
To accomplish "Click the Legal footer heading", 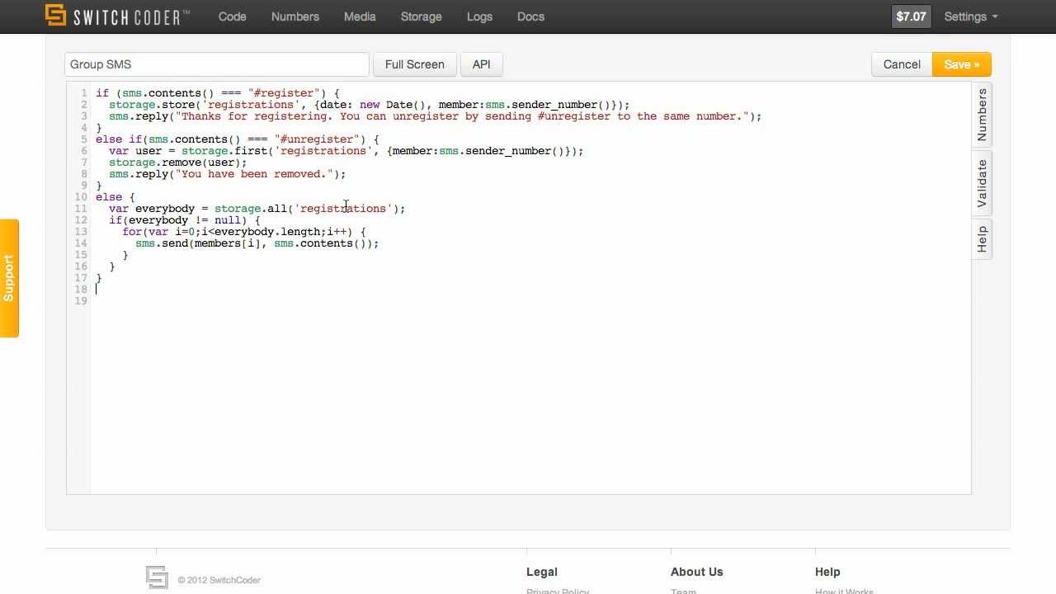I will (542, 572).
